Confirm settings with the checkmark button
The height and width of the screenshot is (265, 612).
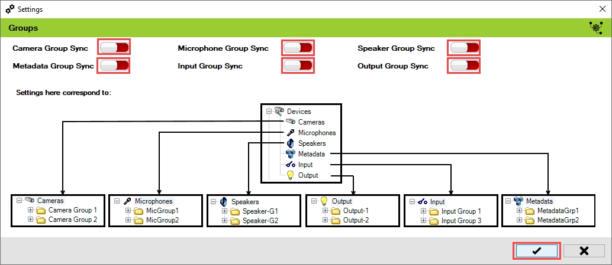(536, 251)
